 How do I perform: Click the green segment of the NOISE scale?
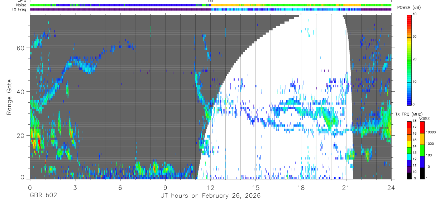click(422, 150)
